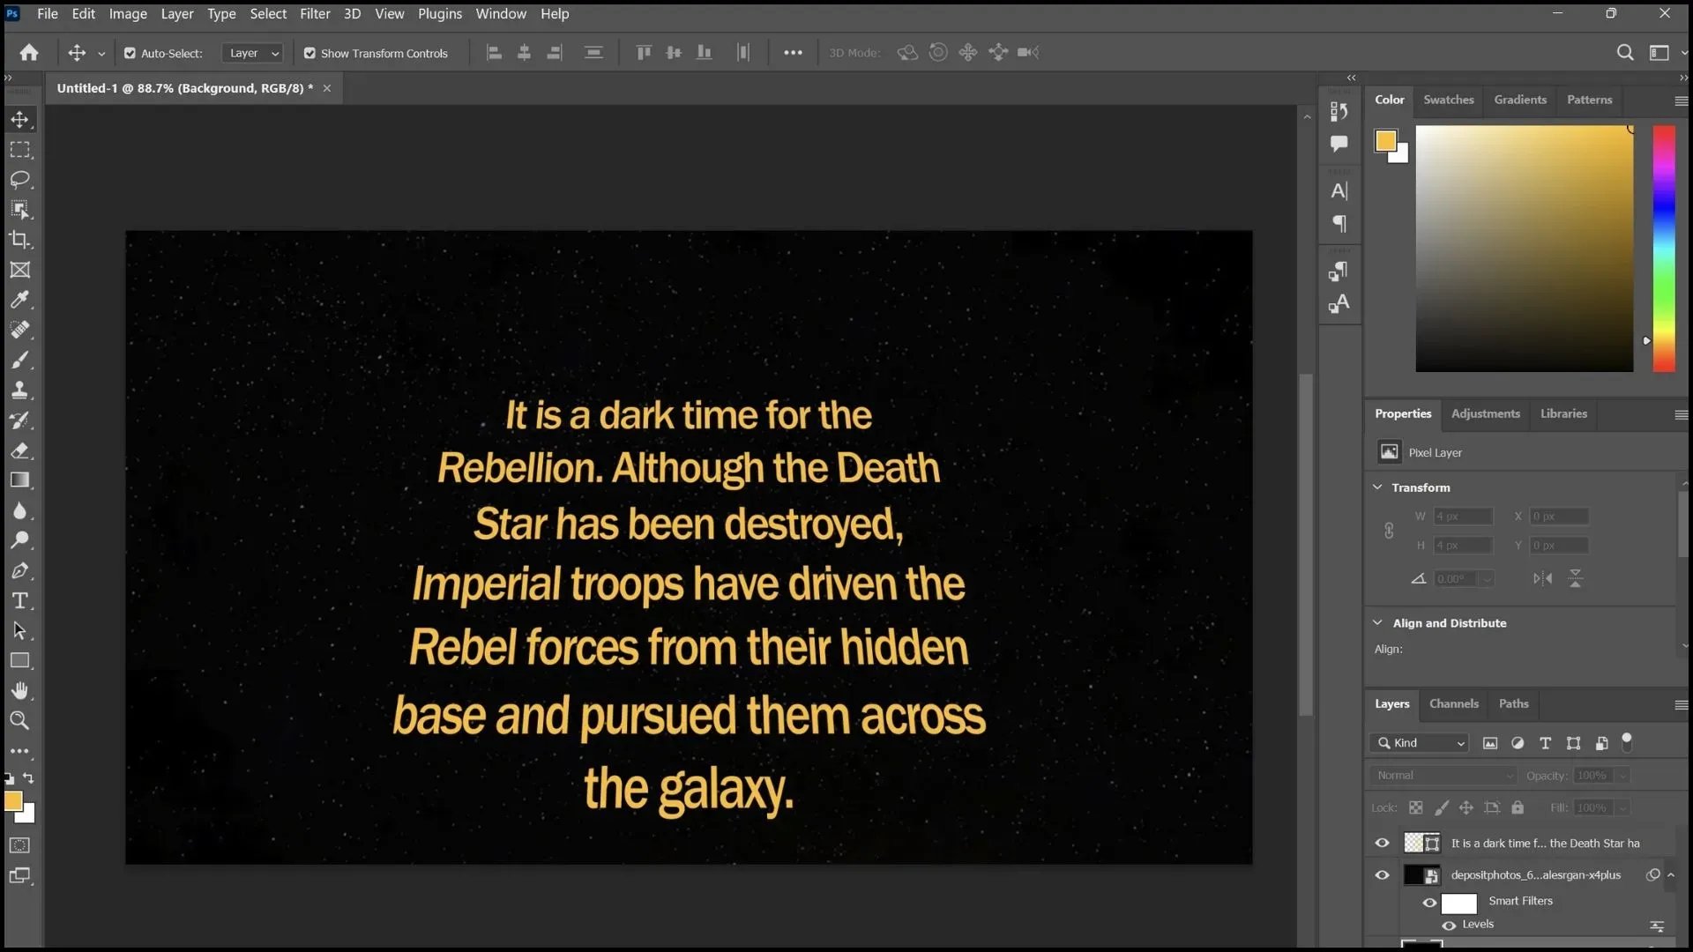Switch to the Swatches tab
Screen dimensions: 1693x952
[1448, 100]
